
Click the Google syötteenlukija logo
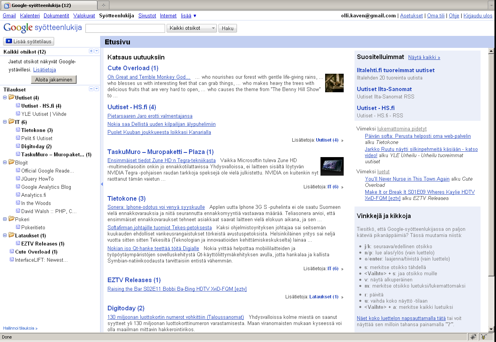43,28
